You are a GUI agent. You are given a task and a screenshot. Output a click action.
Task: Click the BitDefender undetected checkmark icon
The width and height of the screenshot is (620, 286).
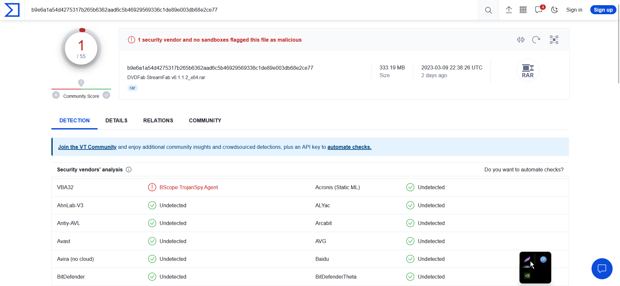click(x=152, y=277)
